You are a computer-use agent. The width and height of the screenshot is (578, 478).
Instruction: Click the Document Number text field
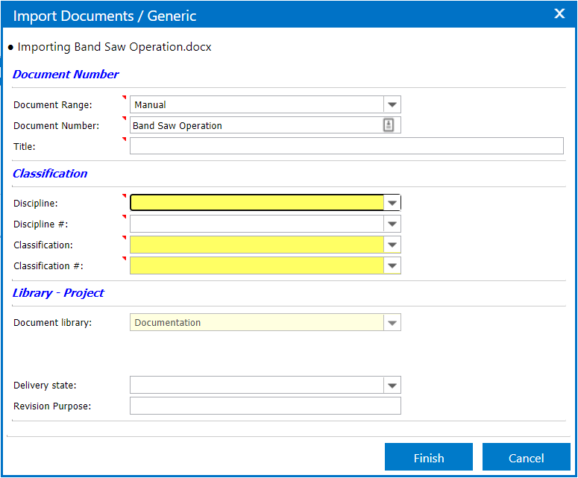(x=254, y=125)
